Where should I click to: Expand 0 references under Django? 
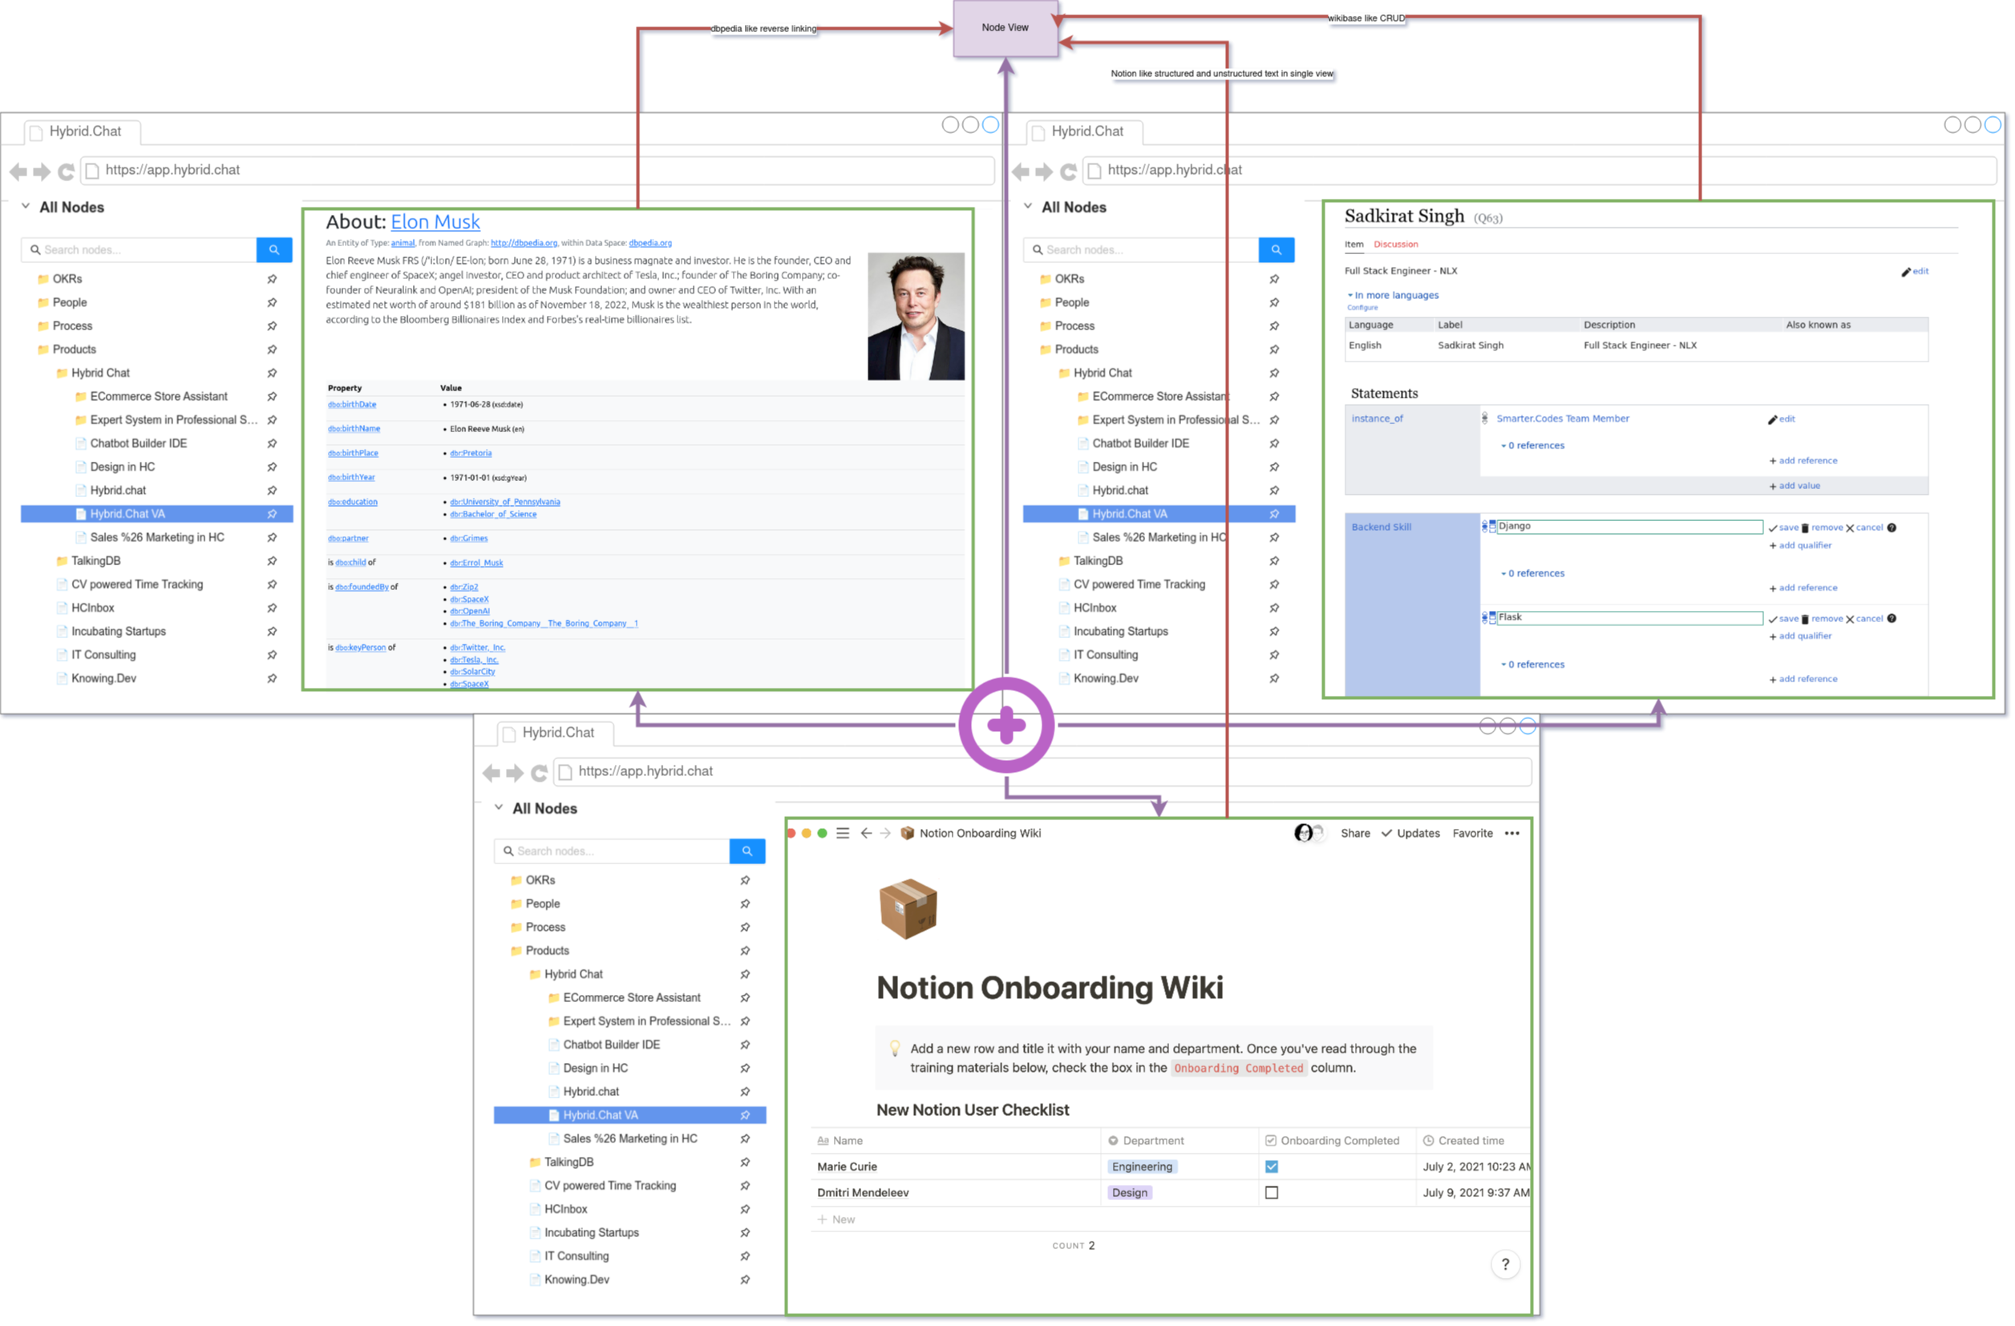pos(1533,574)
